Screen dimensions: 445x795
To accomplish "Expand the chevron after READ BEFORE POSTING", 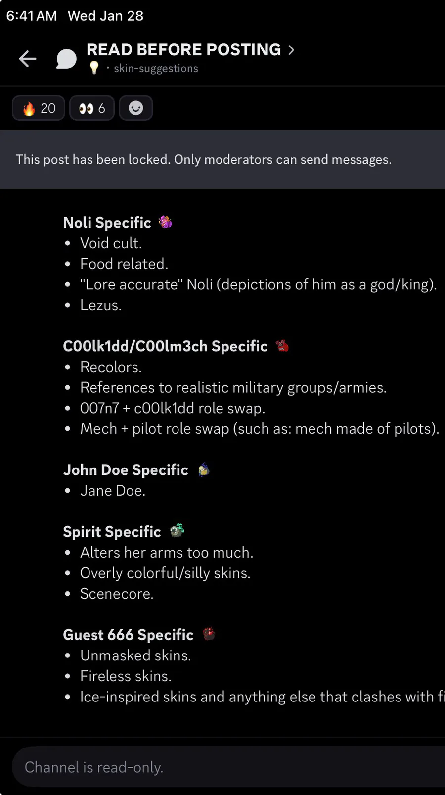I will pos(291,49).
